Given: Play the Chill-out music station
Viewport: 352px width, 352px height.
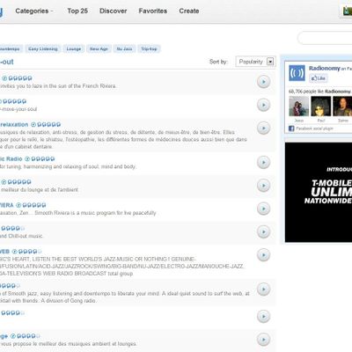Looking at the screenshot, I should pyautogui.click(x=263, y=231).
